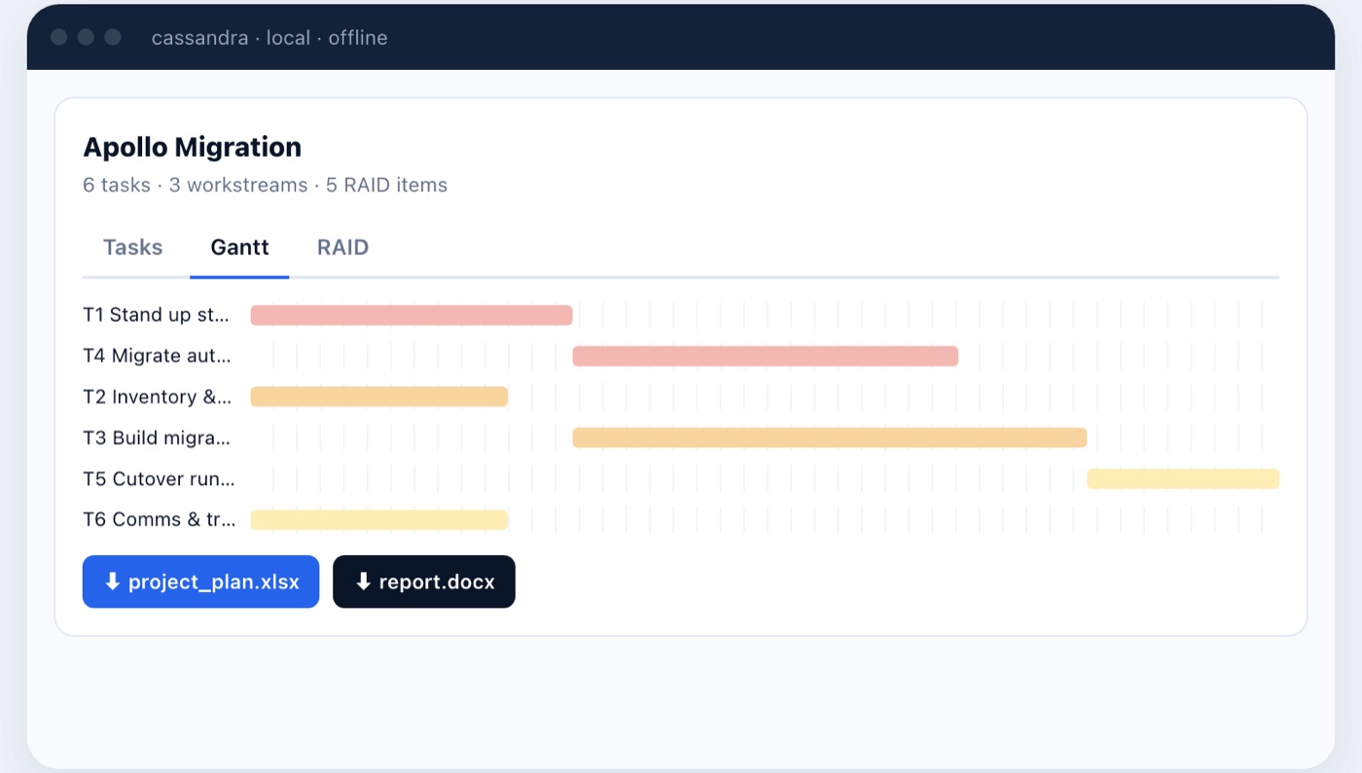Select the T1 Stand up row label

[x=157, y=315]
